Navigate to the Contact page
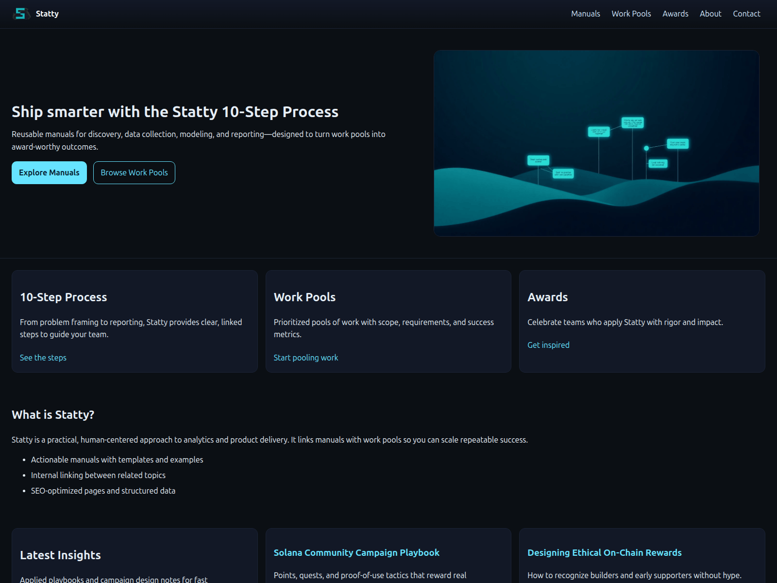This screenshot has width=777, height=583. [x=746, y=14]
